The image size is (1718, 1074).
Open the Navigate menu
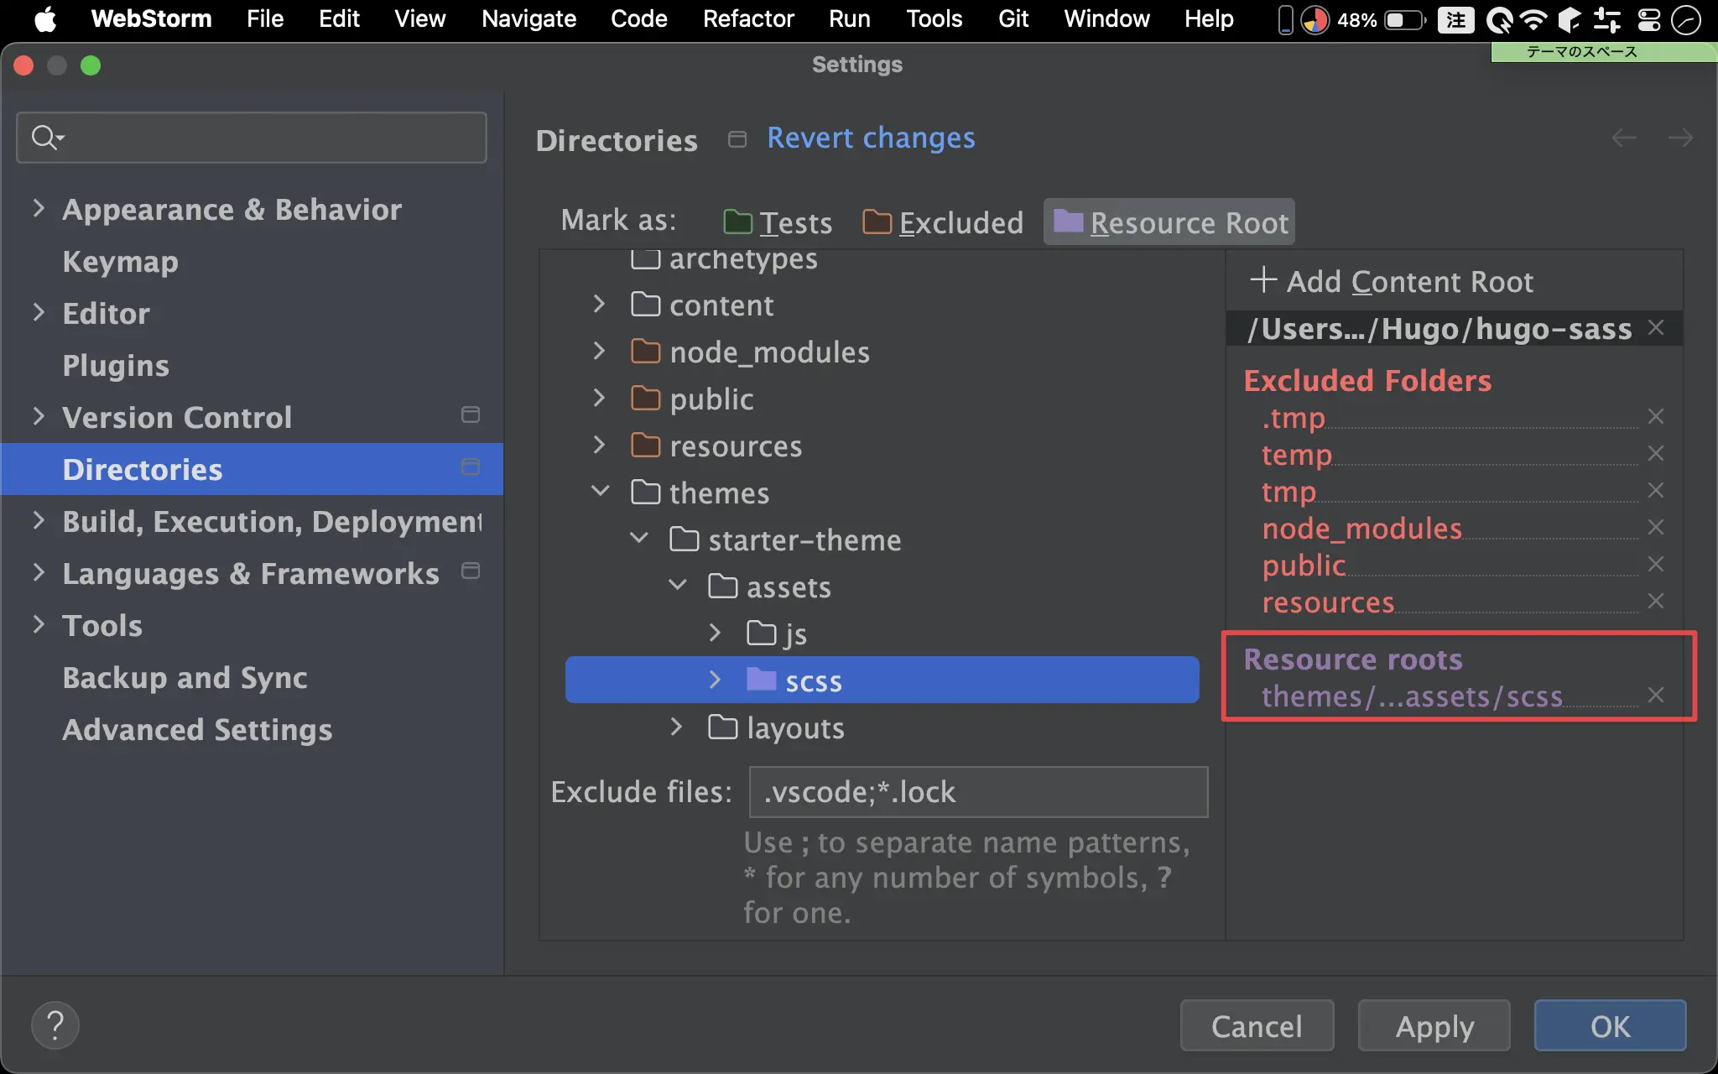coord(528,18)
